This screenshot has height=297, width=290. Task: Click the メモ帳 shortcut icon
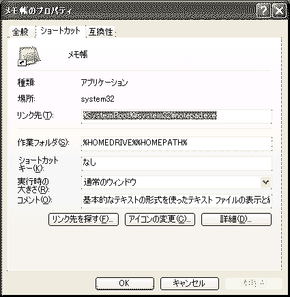click(29, 56)
